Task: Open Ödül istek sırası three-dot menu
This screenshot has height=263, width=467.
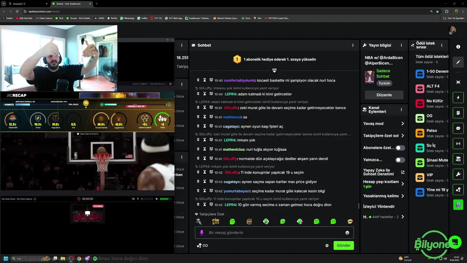Action: click(442, 45)
